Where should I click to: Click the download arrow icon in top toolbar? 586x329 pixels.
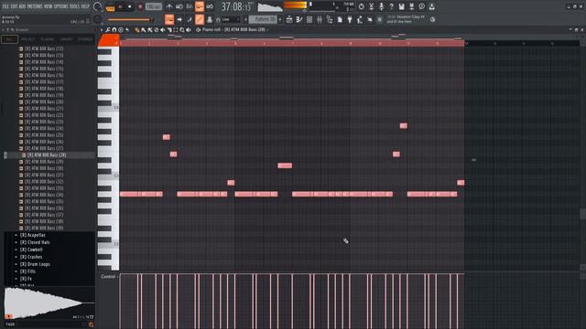point(431,6)
